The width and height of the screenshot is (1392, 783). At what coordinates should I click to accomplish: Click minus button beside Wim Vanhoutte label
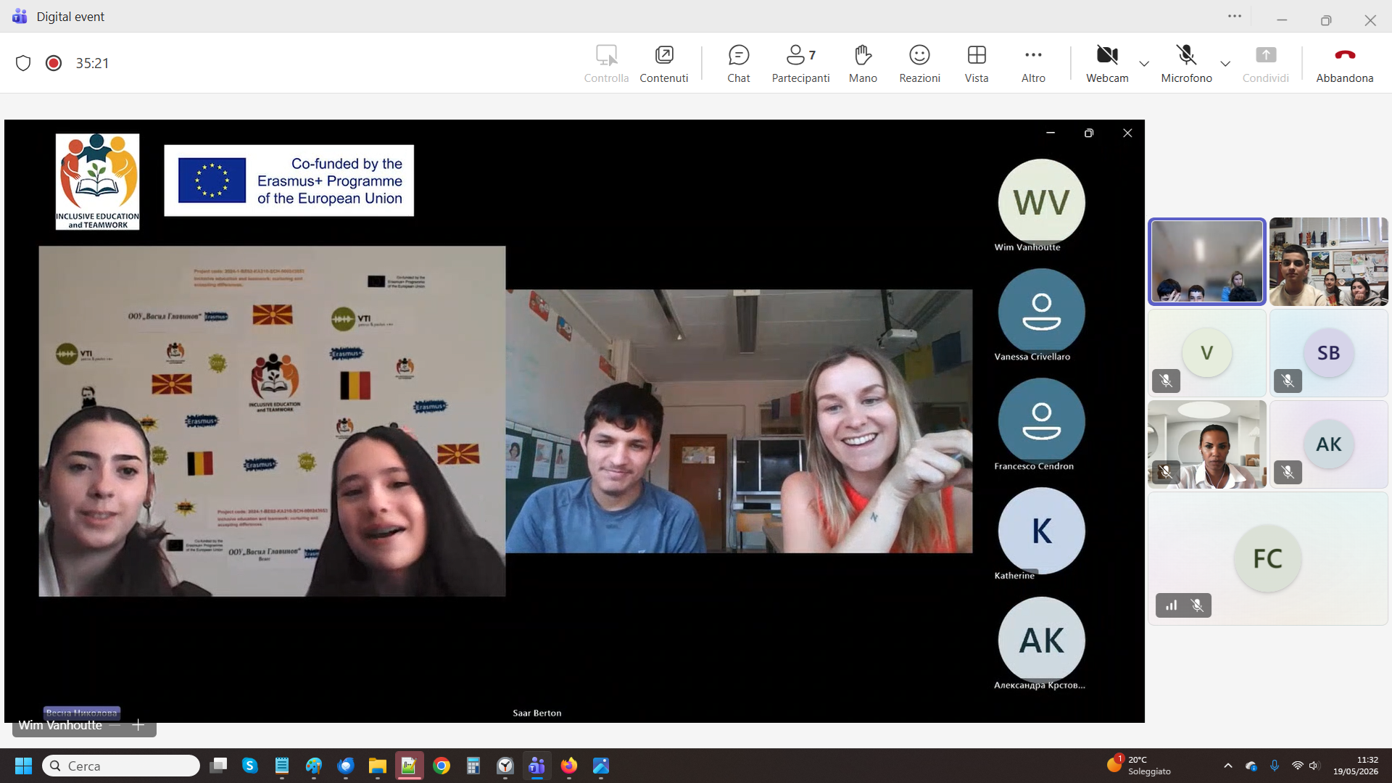coord(115,725)
